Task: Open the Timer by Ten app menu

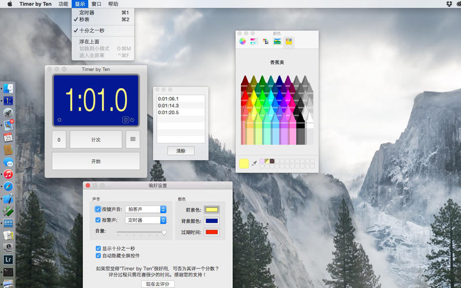Action: click(35, 4)
